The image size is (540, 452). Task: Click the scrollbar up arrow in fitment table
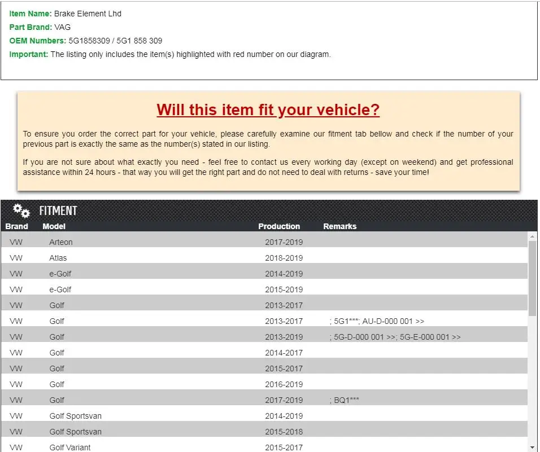tap(532, 236)
